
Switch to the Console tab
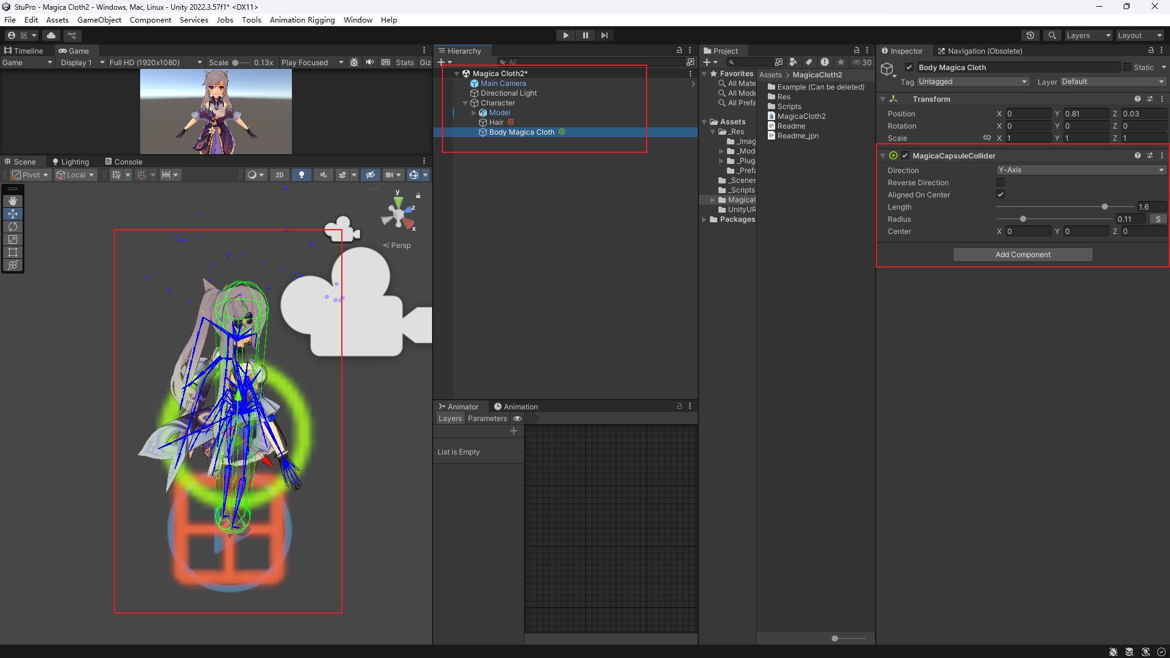click(124, 161)
